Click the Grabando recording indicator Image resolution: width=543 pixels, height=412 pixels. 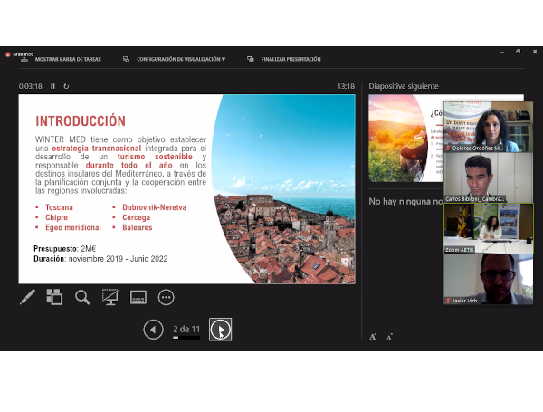coord(19,54)
